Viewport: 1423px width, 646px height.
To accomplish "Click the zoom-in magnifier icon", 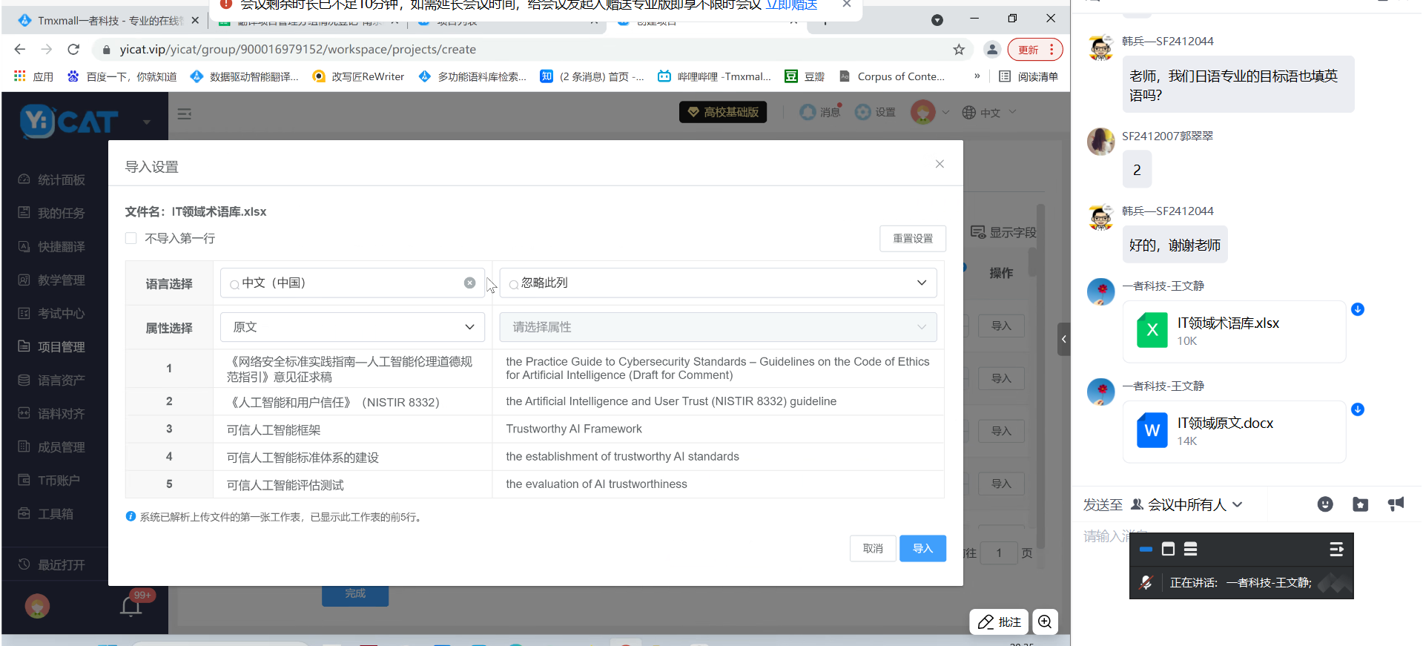I will click(x=1045, y=622).
